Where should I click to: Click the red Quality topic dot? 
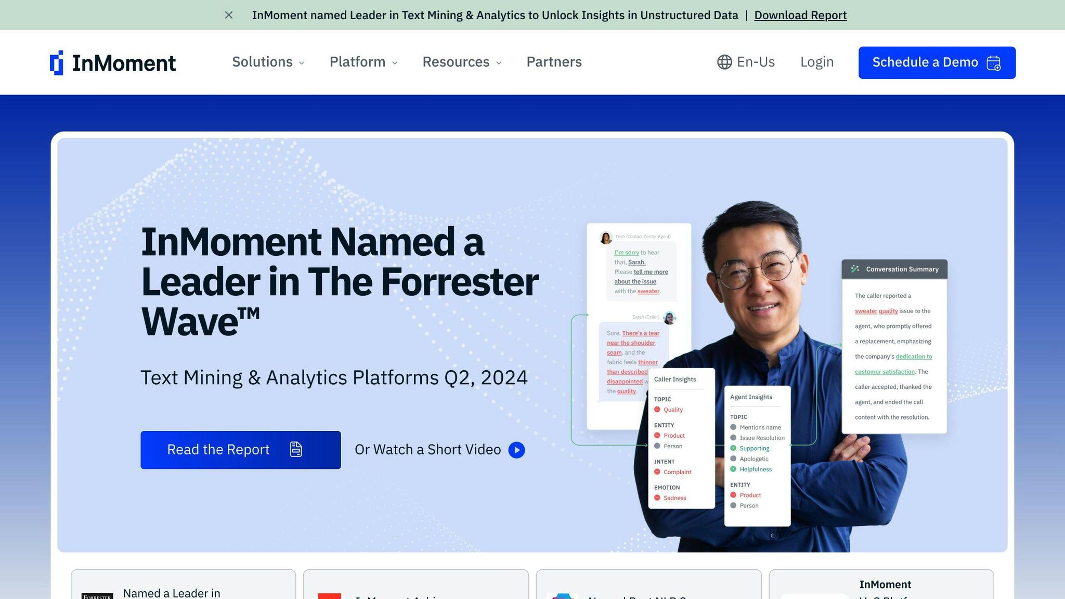(657, 409)
